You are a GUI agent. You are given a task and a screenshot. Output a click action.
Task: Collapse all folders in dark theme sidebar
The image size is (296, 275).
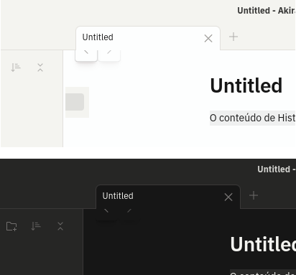[x=60, y=226]
